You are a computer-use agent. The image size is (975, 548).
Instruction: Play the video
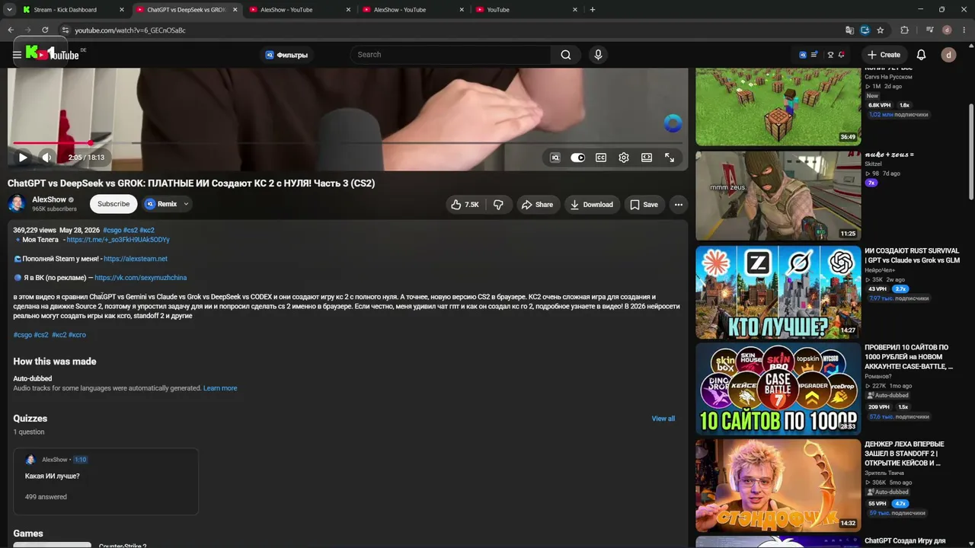23,158
